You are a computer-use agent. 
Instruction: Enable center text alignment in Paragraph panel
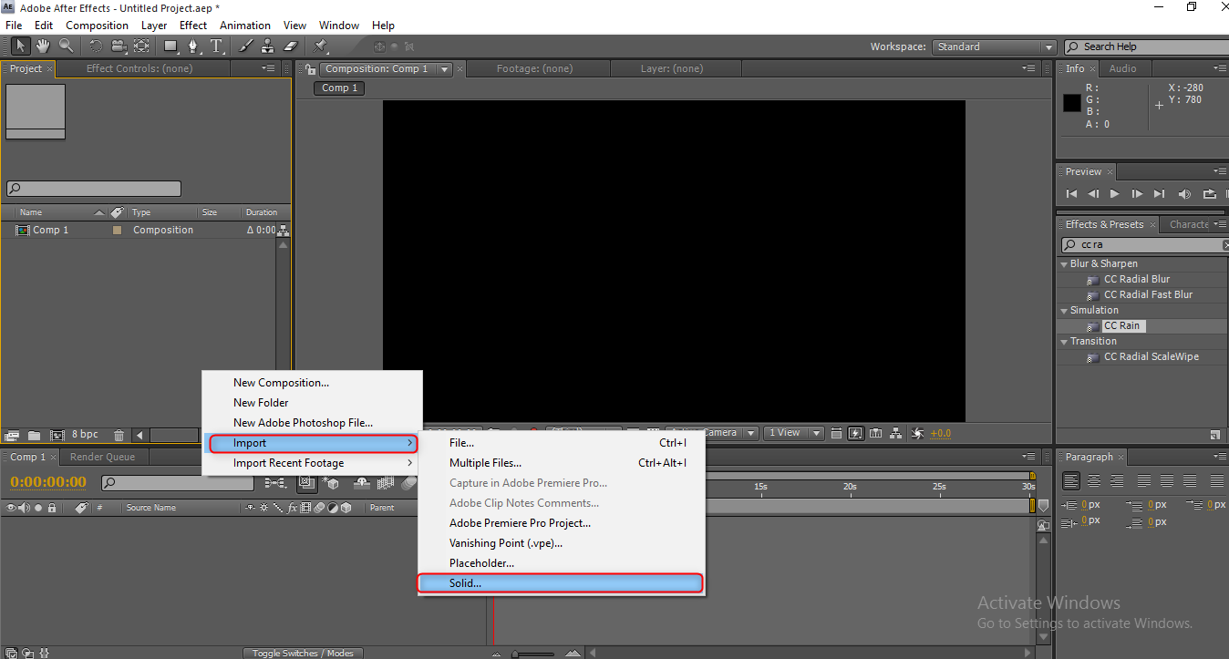coord(1094,481)
